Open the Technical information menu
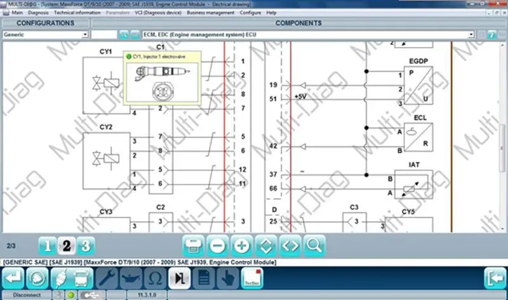The height and width of the screenshot is (300, 508). (x=77, y=13)
